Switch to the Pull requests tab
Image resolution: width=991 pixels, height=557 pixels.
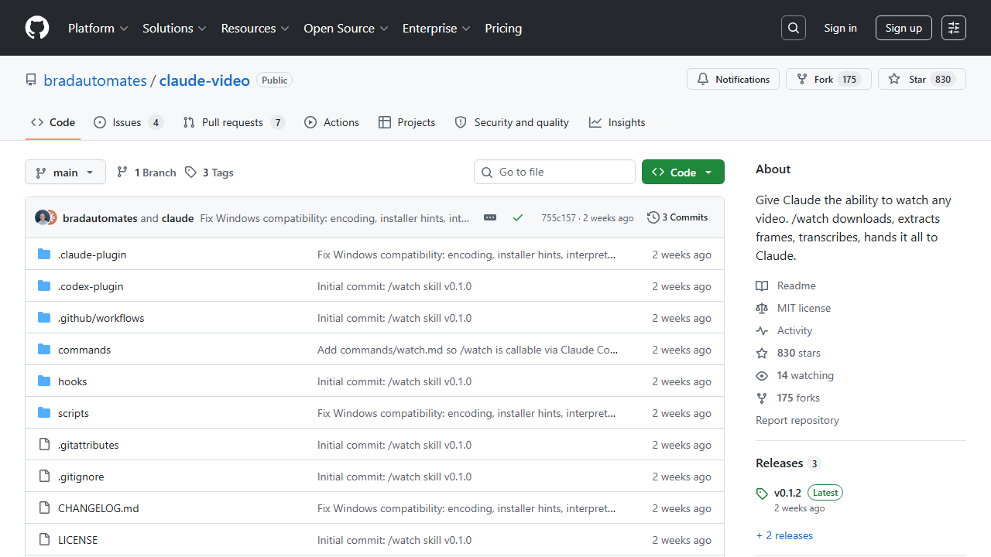(234, 122)
